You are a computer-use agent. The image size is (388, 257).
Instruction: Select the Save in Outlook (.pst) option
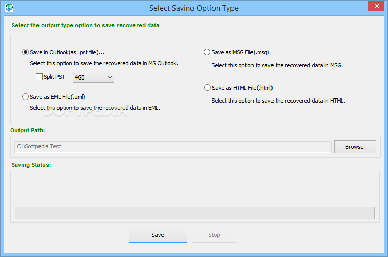[x=26, y=52]
